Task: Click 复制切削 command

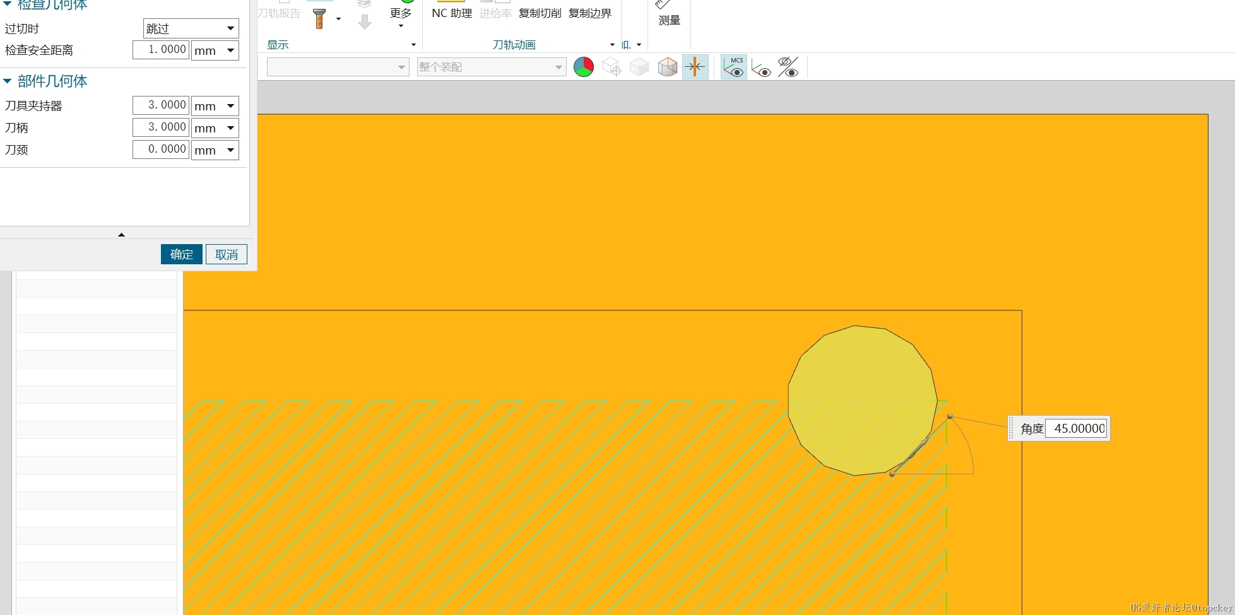Action: coord(540,13)
